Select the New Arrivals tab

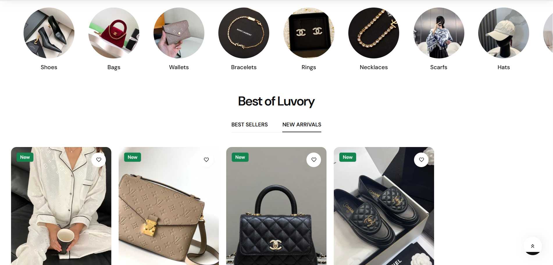pyautogui.click(x=302, y=125)
